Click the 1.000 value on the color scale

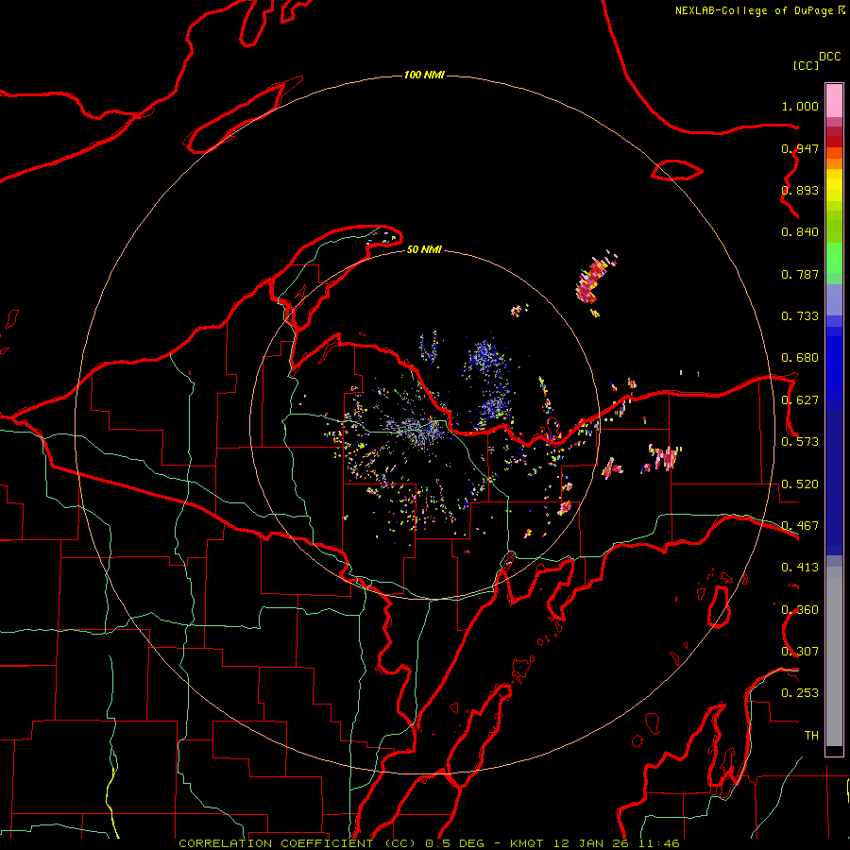[x=800, y=106]
